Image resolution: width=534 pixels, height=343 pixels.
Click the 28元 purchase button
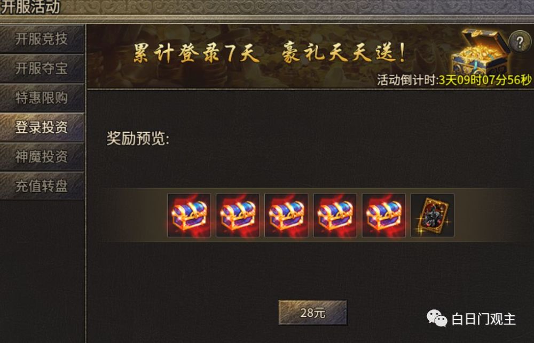[x=313, y=313]
